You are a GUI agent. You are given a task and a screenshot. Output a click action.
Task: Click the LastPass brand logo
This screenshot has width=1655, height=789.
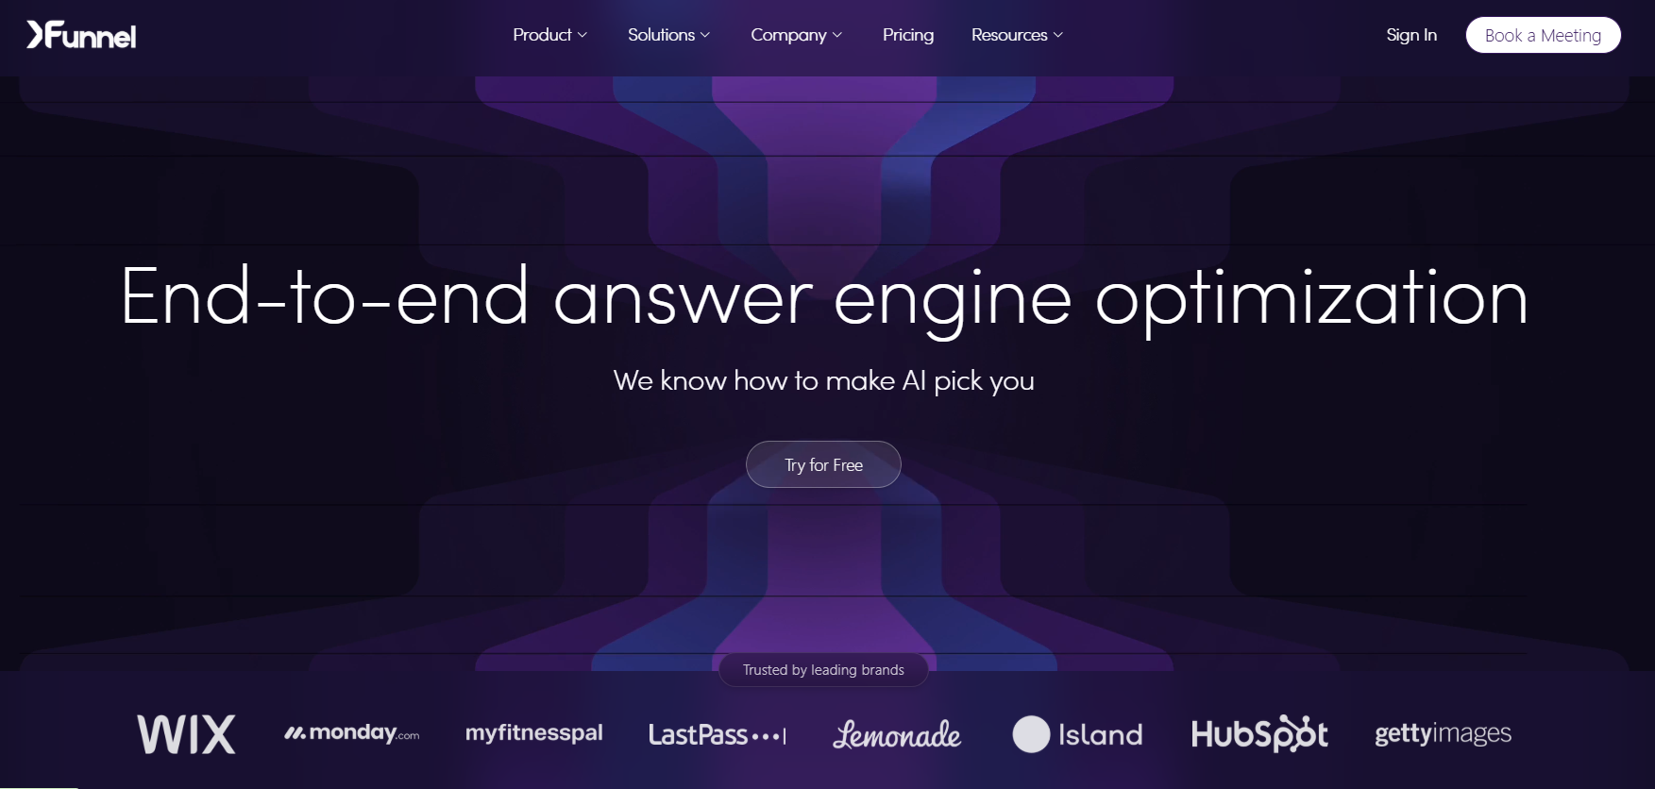pyautogui.click(x=717, y=734)
